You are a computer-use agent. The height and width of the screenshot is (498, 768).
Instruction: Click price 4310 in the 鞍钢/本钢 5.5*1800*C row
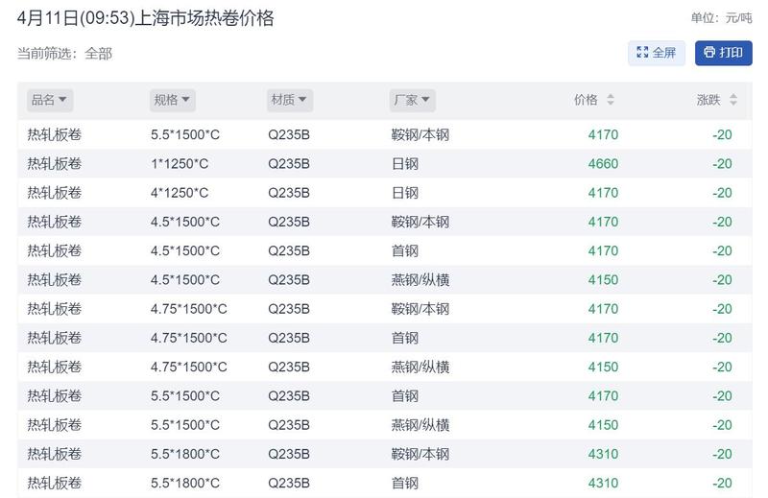[603, 454]
